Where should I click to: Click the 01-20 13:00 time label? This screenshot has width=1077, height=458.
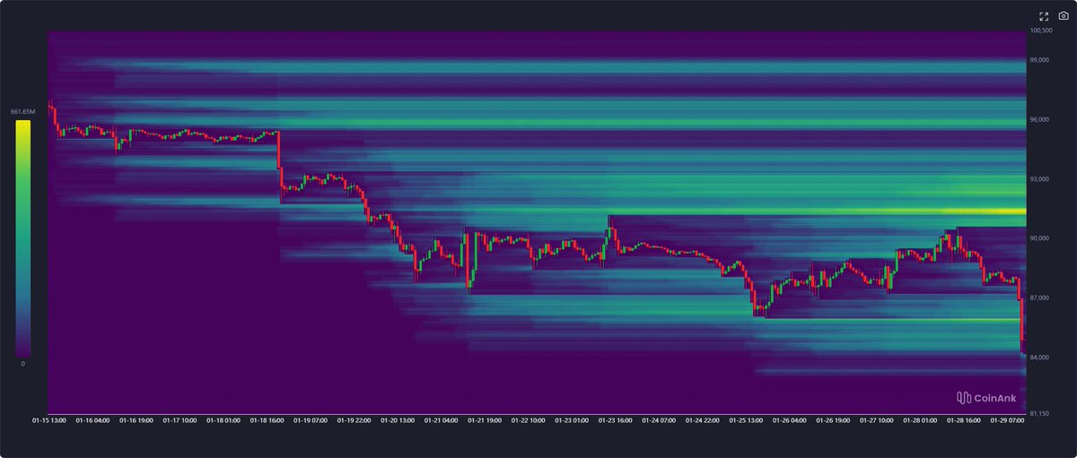pyautogui.click(x=398, y=420)
